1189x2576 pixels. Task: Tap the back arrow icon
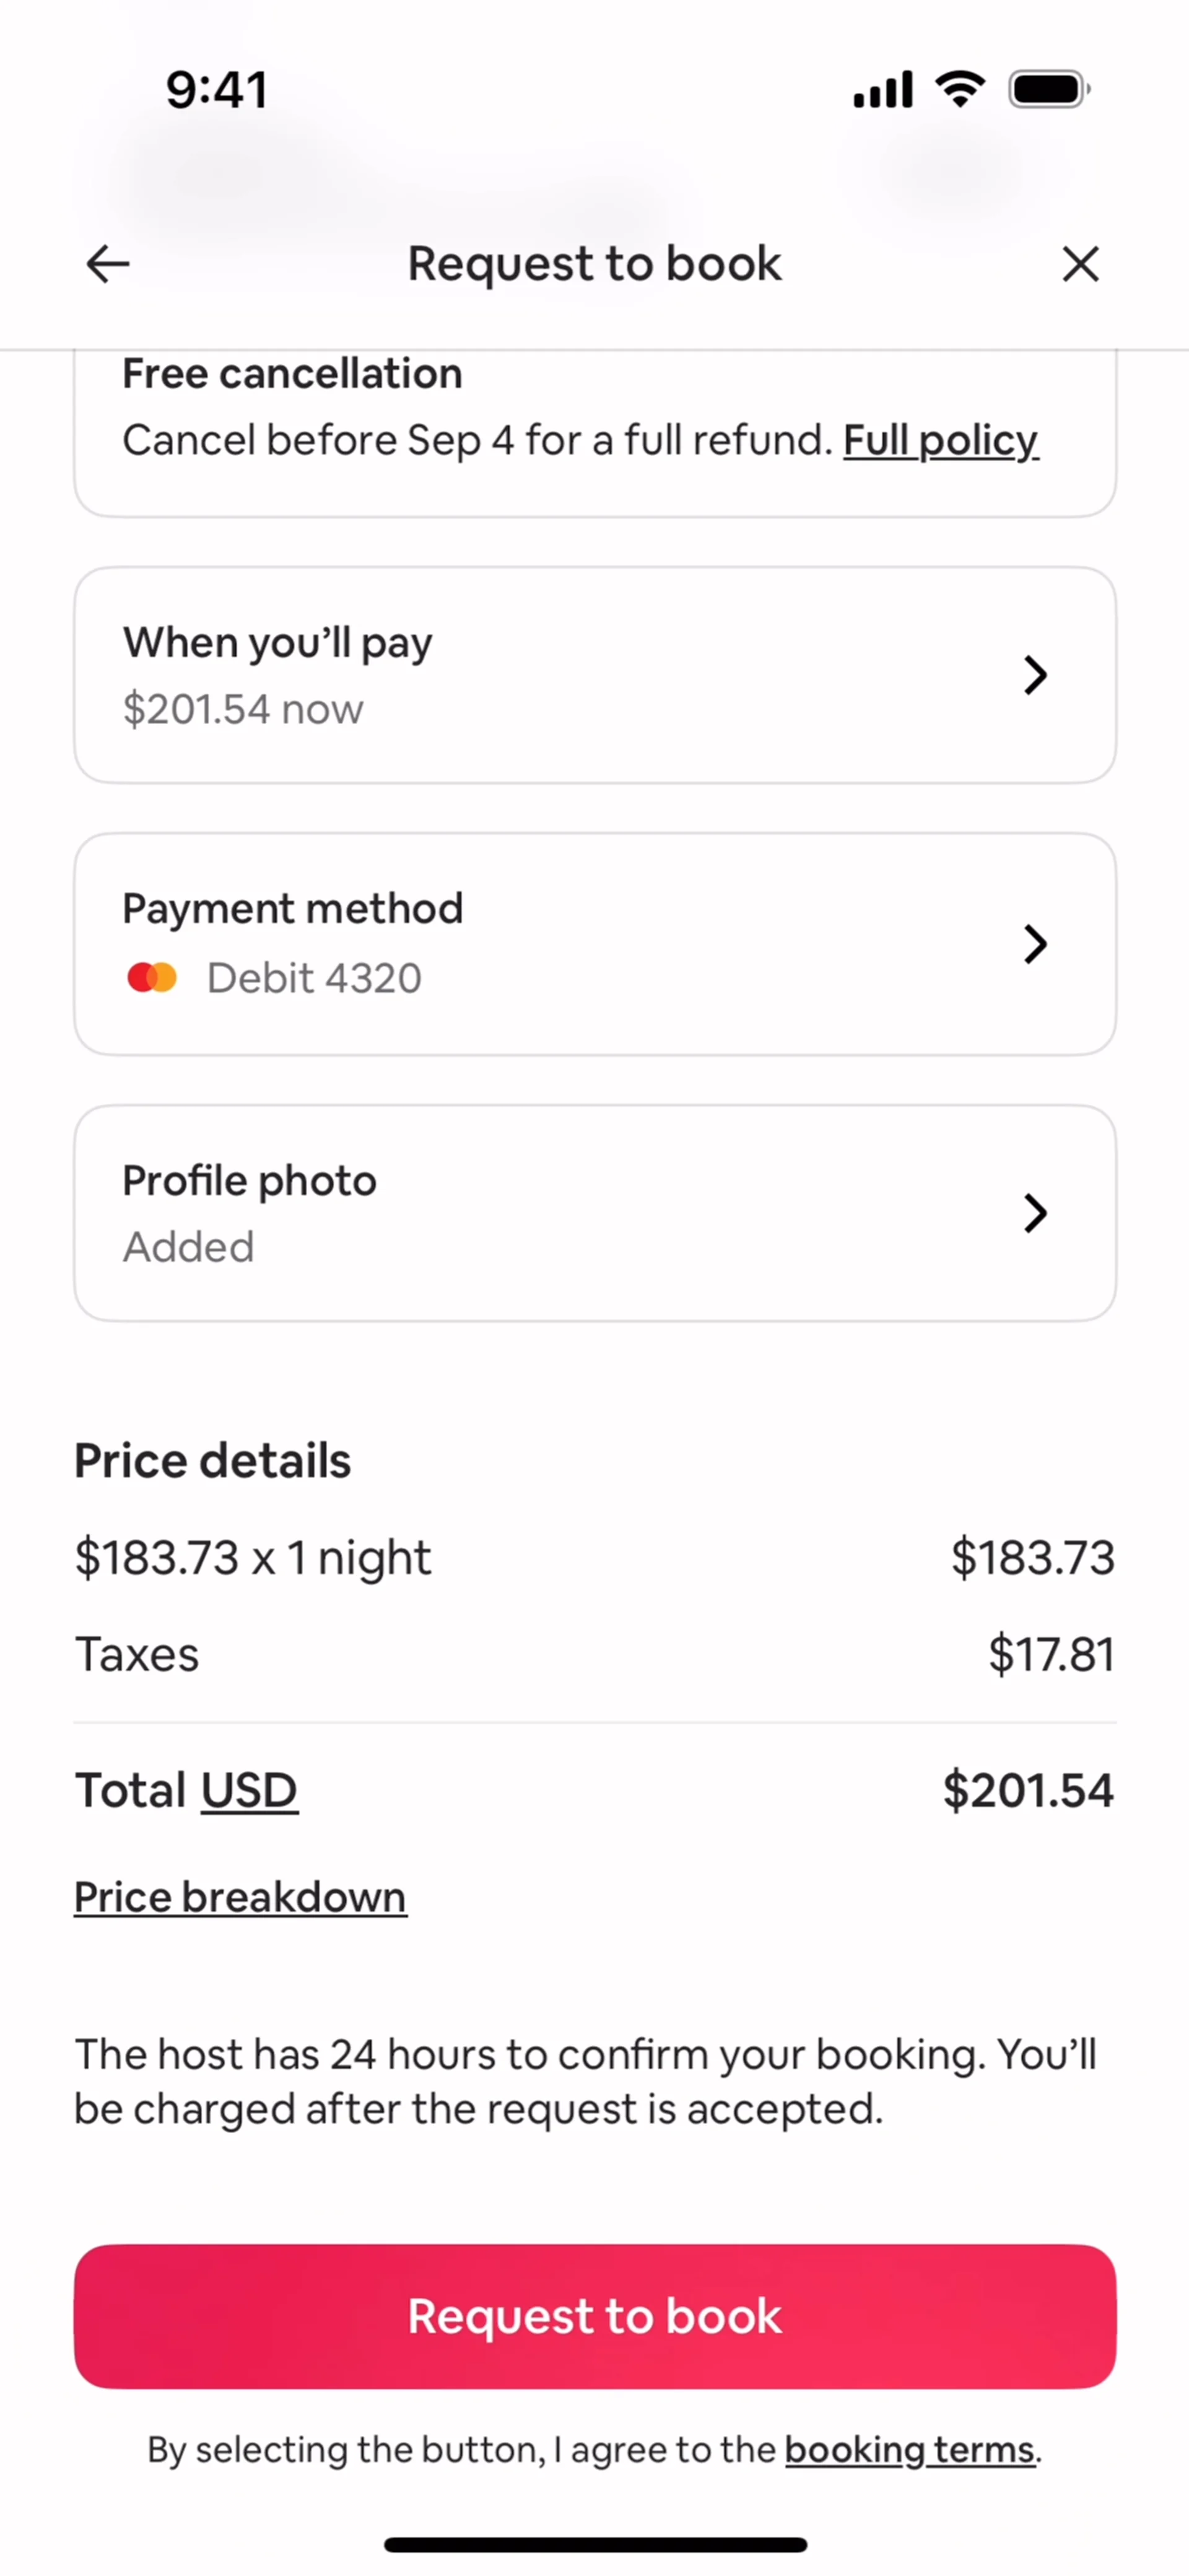pyautogui.click(x=108, y=264)
